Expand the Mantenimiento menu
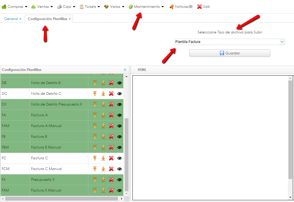Image resolution: width=294 pixels, height=202 pixels. (x=146, y=7)
